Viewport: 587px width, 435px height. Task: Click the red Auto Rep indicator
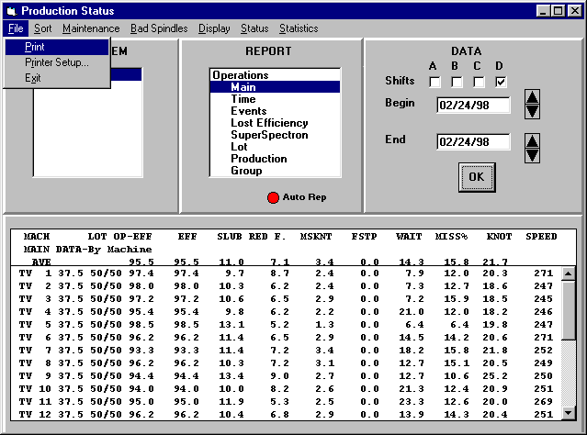point(273,197)
